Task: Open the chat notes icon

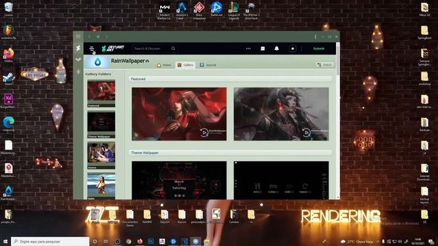Action: [263, 49]
